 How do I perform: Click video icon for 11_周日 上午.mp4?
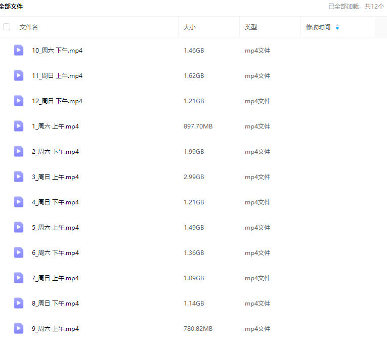tap(19, 75)
